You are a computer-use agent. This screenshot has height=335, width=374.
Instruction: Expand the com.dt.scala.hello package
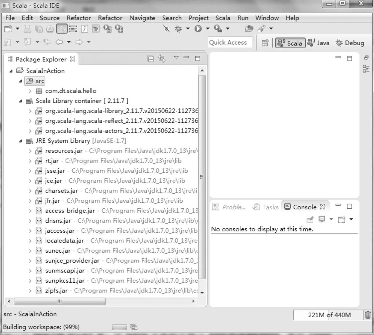tap(30, 91)
